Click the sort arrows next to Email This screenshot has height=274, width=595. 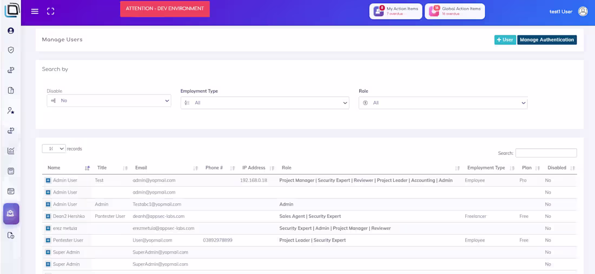pyautogui.click(x=195, y=168)
